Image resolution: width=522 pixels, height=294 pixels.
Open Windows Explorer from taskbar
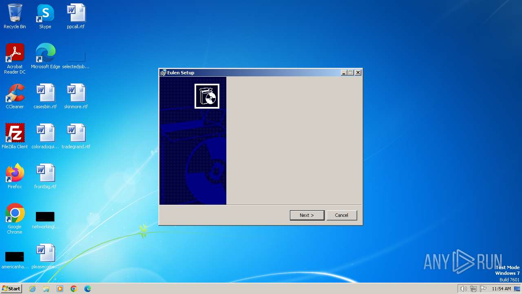[x=46, y=289]
